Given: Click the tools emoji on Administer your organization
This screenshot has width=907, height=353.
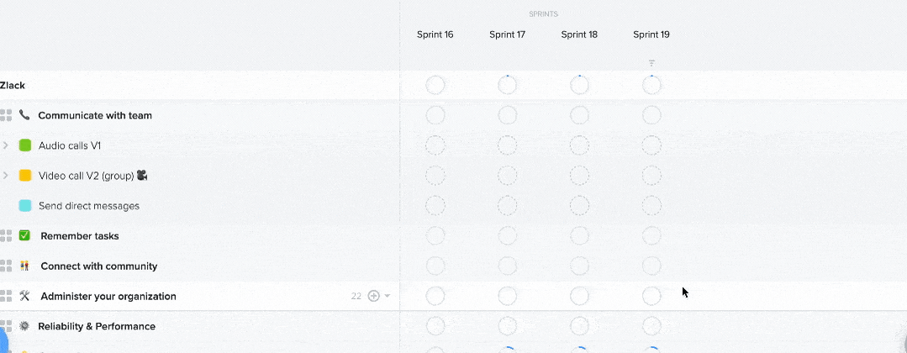Looking at the screenshot, I should point(24,296).
